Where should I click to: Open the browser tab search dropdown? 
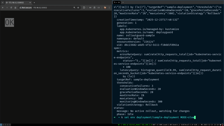[x=3, y=3]
